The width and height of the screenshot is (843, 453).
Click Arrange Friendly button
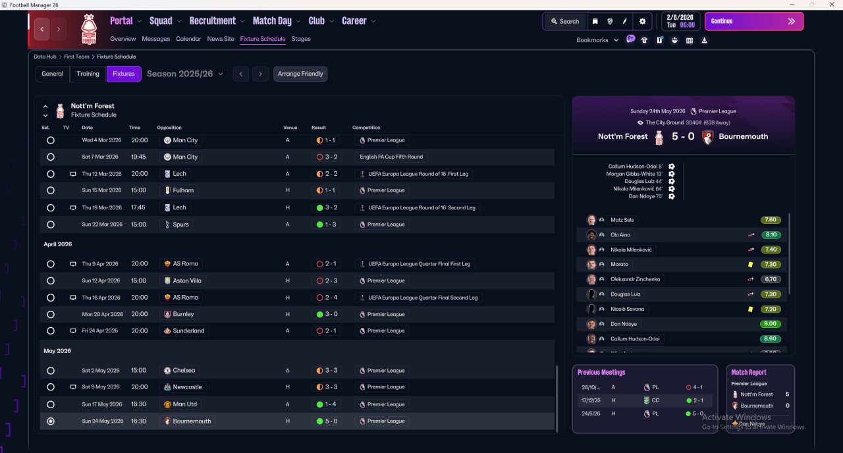point(300,74)
